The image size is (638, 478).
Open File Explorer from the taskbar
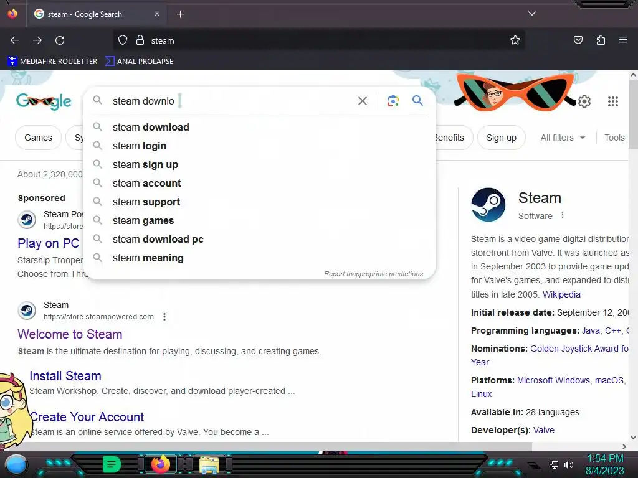[x=209, y=465]
